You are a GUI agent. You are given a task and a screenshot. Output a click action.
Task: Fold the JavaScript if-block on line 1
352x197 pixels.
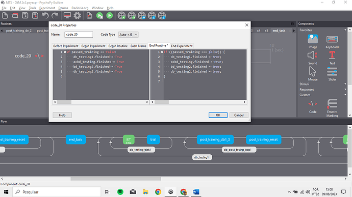162,52
